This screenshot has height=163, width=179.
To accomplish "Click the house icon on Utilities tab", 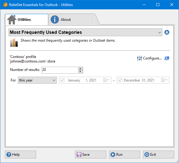I will (12, 20).
